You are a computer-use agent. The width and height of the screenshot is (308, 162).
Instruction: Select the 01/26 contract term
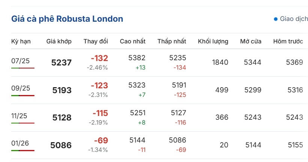coord(20,143)
